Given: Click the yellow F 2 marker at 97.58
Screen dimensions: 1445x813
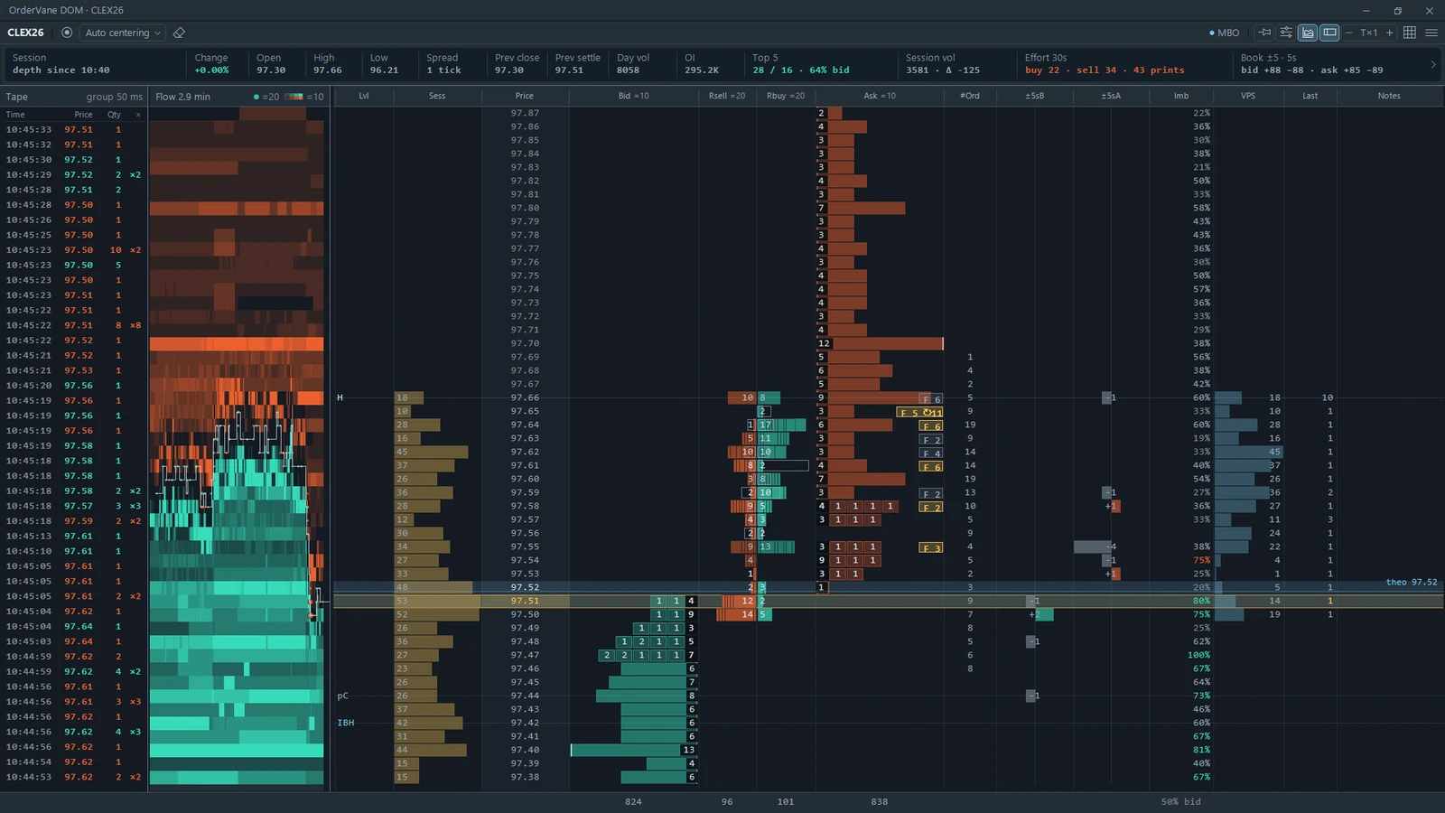Looking at the screenshot, I should [932, 508].
